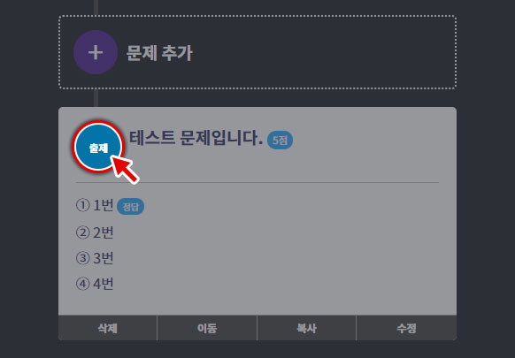This screenshot has height=358, width=515.
Task: Click the 삭제 button to delete question
Action: (x=108, y=328)
